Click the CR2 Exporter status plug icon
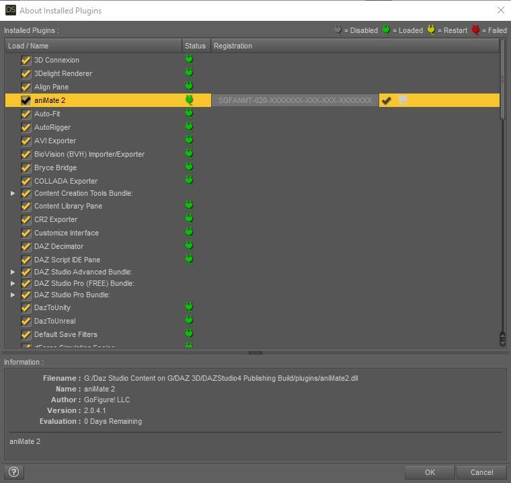 (189, 219)
